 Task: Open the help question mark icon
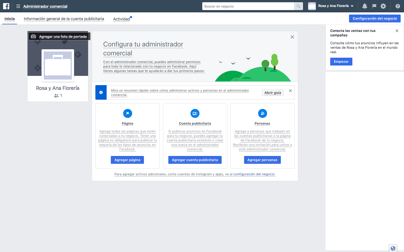click(x=398, y=6)
